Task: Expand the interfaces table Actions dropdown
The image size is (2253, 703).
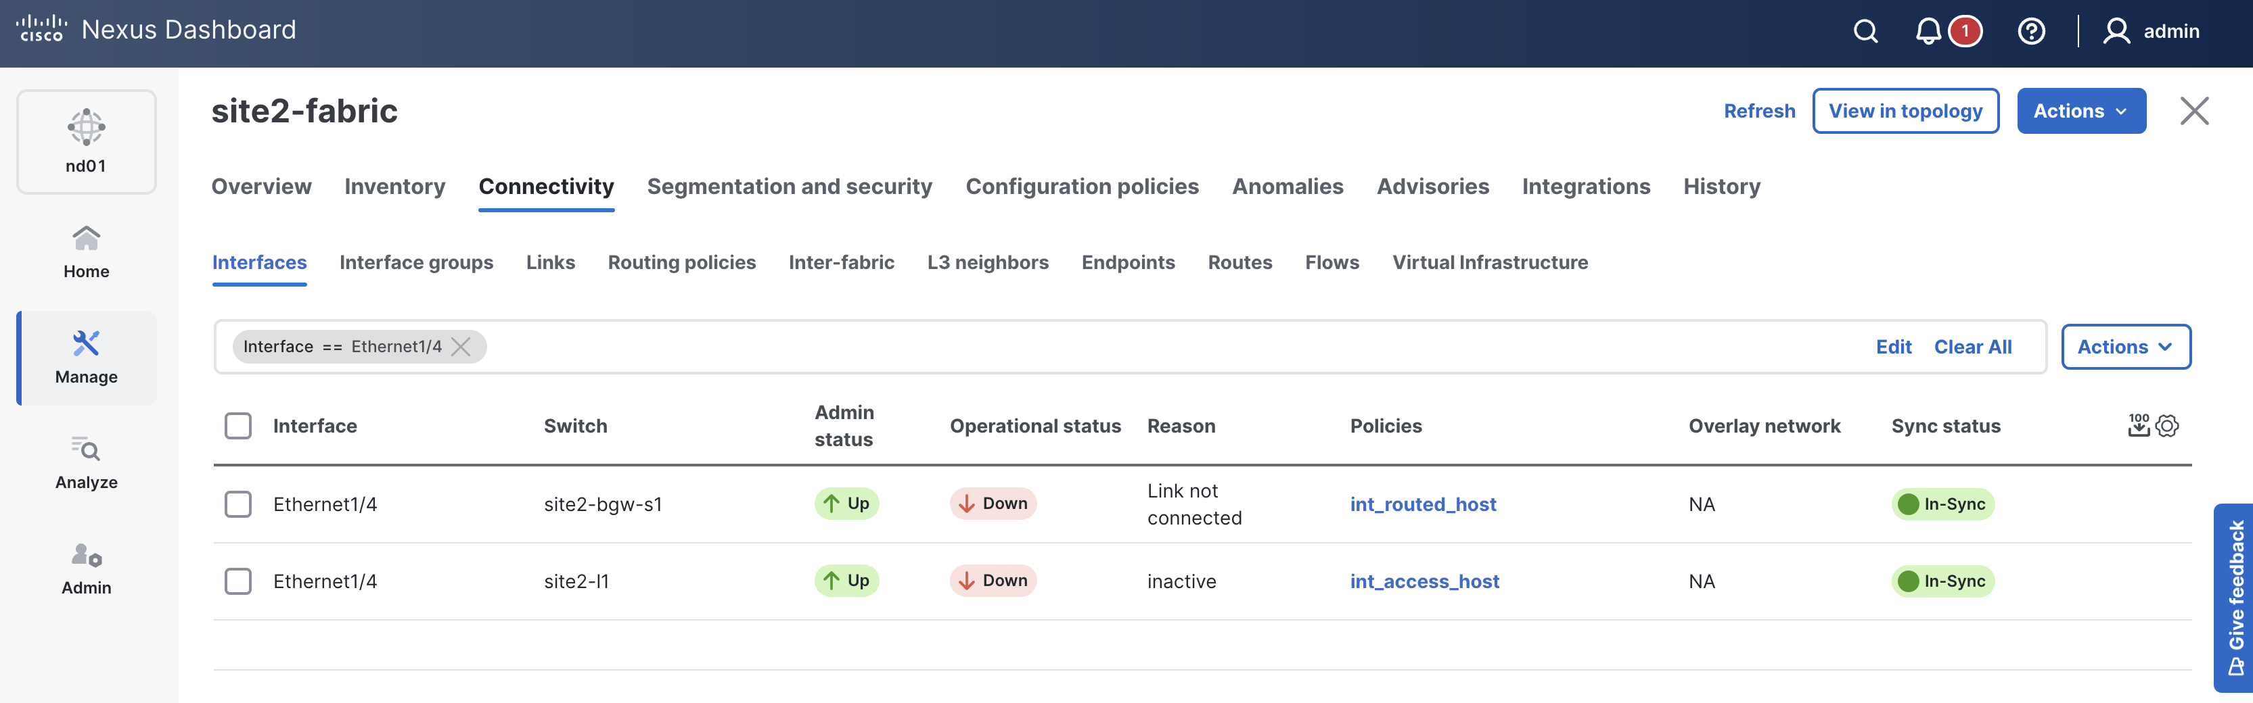Action: [x=2125, y=347]
